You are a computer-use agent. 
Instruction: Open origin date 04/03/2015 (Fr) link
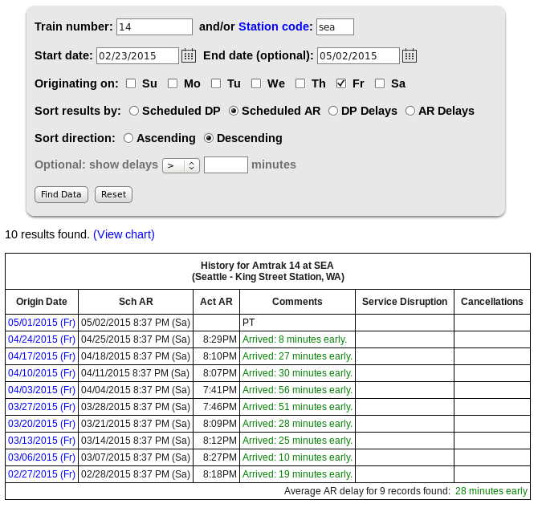click(x=42, y=390)
